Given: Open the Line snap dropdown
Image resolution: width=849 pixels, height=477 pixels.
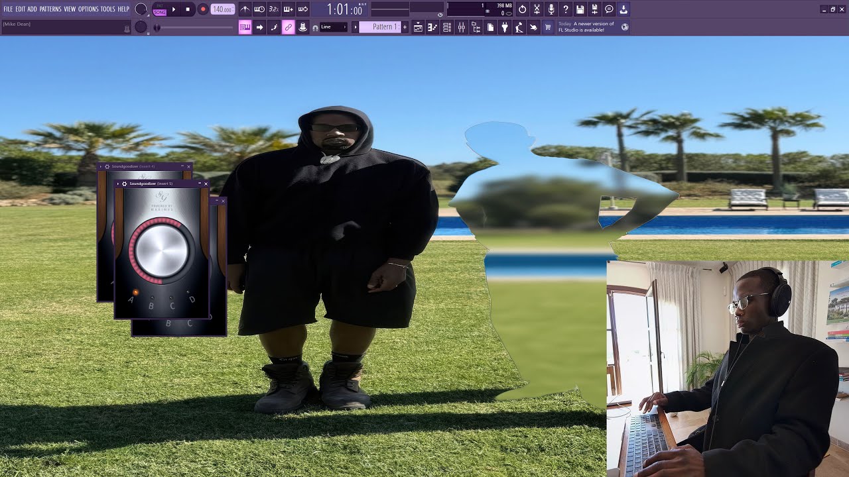Looking at the screenshot, I should [334, 27].
